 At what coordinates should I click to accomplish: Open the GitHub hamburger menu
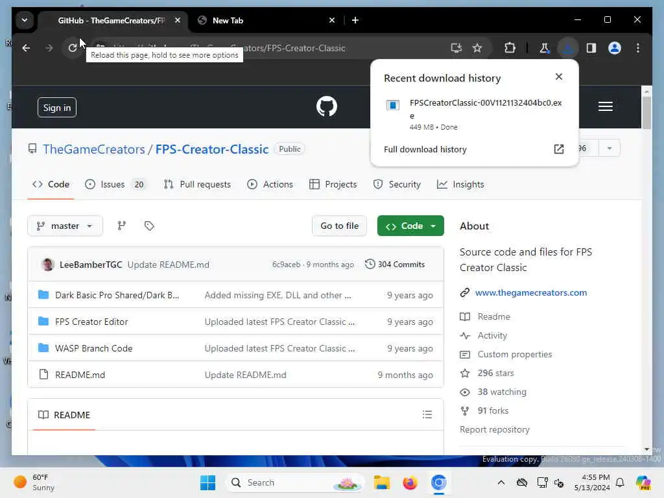click(x=606, y=106)
